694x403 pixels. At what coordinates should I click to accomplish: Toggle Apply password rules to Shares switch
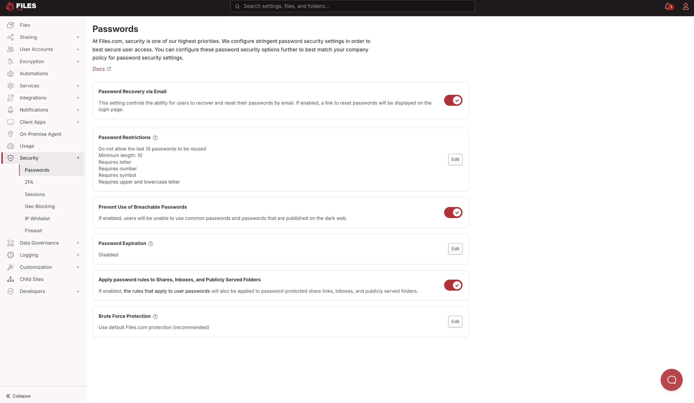click(x=453, y=285)
